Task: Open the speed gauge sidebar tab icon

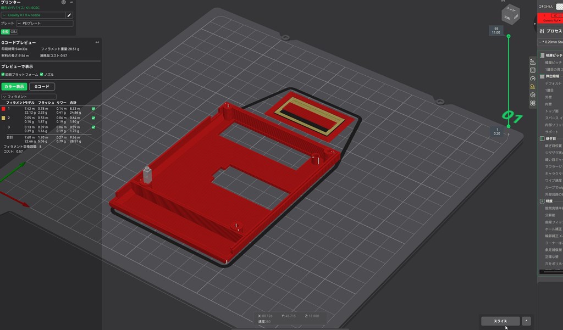Action: click(532, 79)
